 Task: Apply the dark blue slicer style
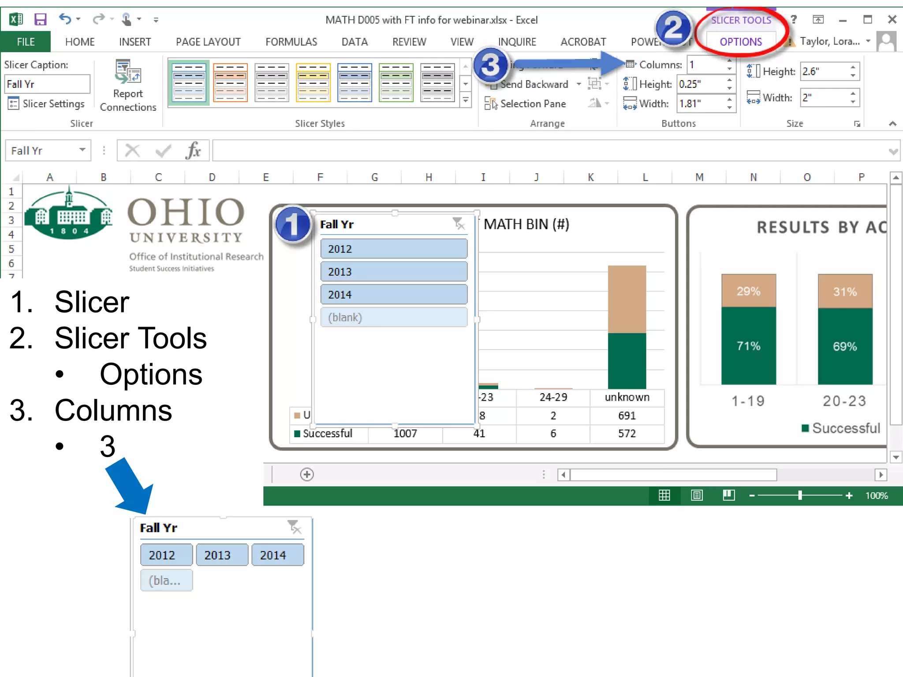click(354, 83)
